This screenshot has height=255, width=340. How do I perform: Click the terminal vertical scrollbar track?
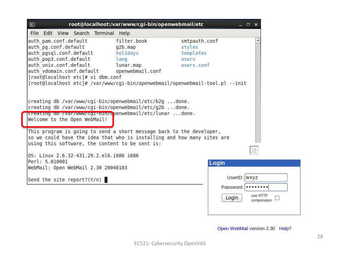258,93
